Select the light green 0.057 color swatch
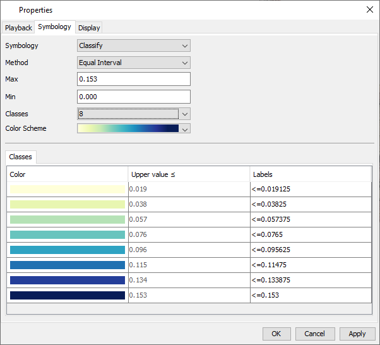The image size is (380, 345). click(x=68, y=219)
